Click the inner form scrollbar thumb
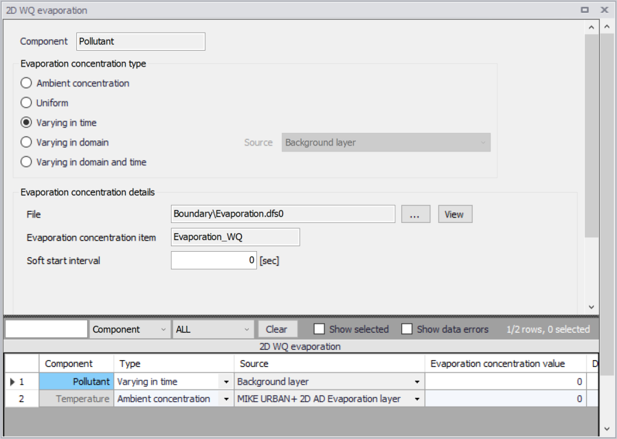This screenshot has width=617, height=439. pos(592,136)
